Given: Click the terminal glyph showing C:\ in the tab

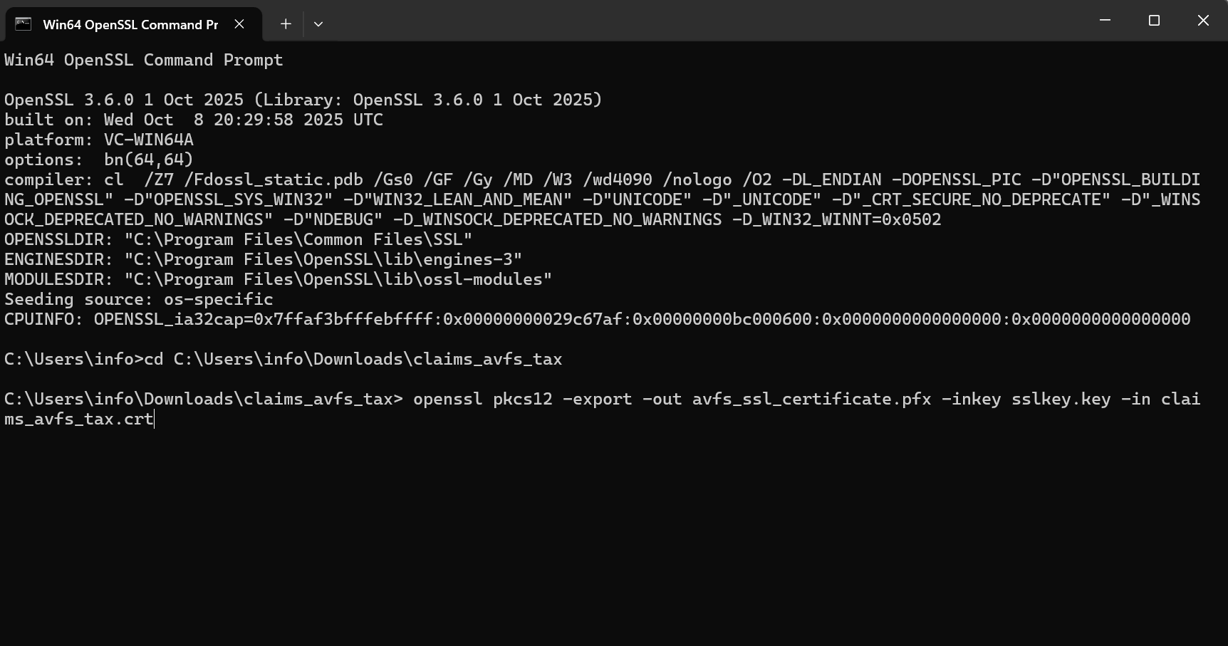Looking at the screenshot, I should pyautogui.click(x=22, y=24).
